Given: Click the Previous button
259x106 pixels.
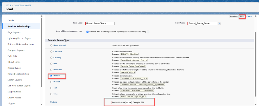Looking at the screenshot, I should (234, 16).
